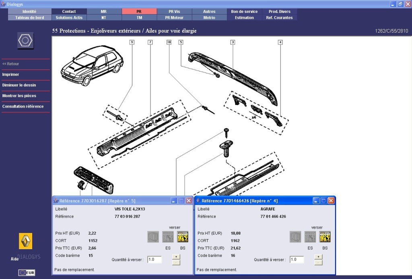Click quantity field in AGRAFE dialog
Viewport: 412px width, 279px height.
pyautogui.click(x=297, y=260)
